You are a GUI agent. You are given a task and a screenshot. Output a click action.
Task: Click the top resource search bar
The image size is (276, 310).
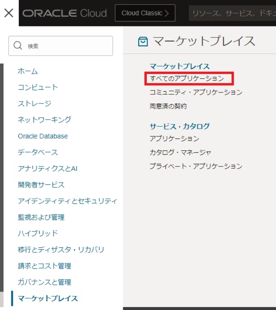[x=232, y=13]
